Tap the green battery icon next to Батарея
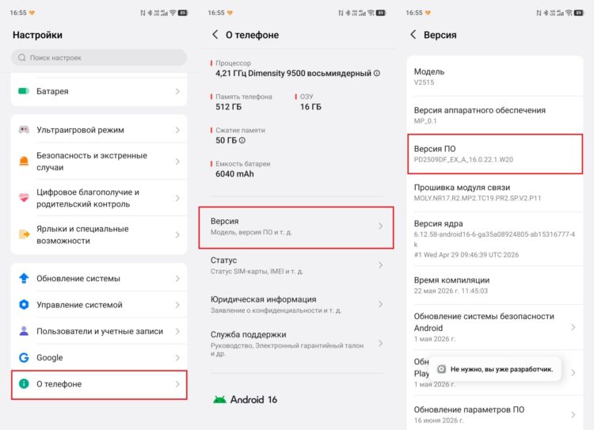 pos(24,91)
